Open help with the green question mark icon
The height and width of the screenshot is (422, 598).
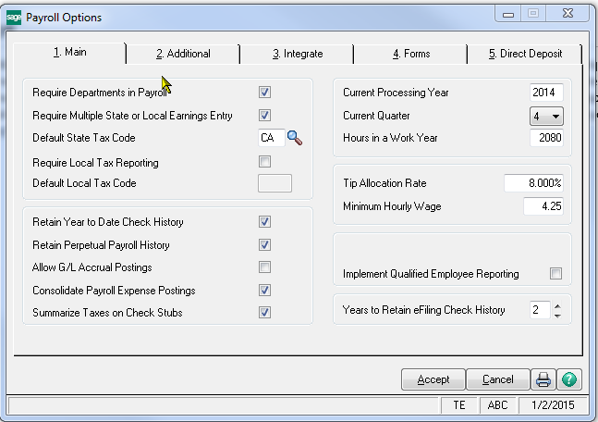coord(569,379)
